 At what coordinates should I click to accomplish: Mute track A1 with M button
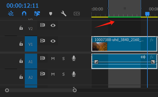coord(53,59)
